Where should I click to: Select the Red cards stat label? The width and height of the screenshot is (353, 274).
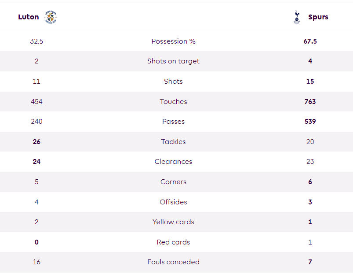tap(173, 242)
